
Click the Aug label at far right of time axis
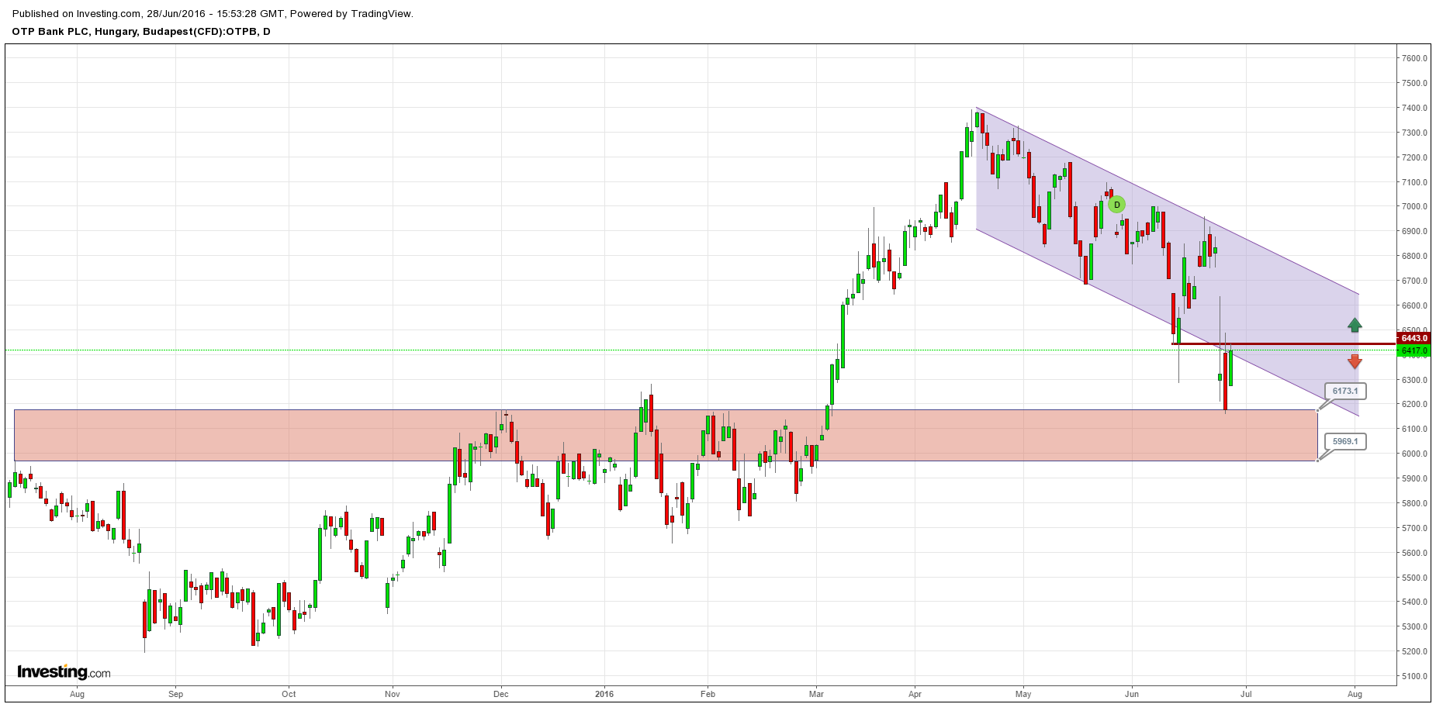click(x=1355, y=694)
